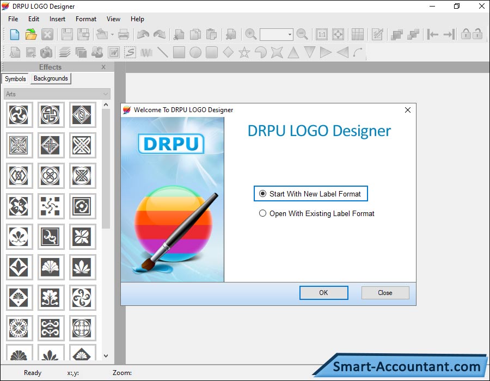Click the Lock object padlock icon
The height and width of the screenshot is (381, 490).
465,34
